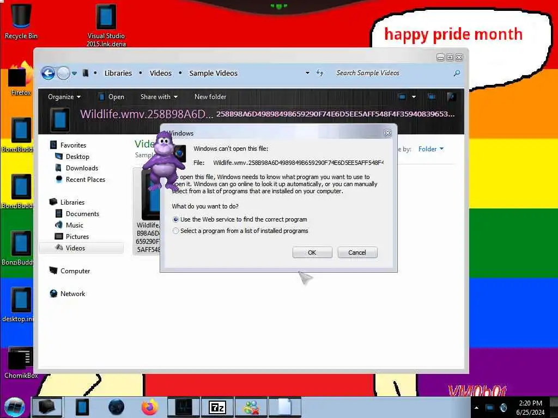Click the refresh icon beside address bar
This screenshot has height=418, width=558.
tap(320, 73)
